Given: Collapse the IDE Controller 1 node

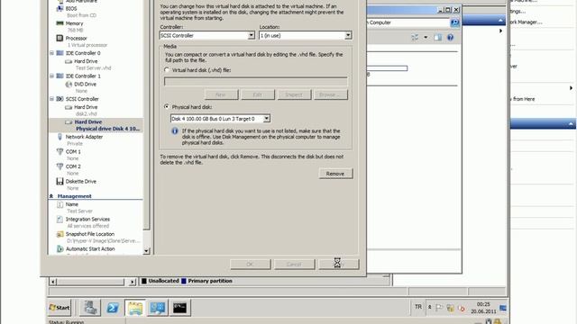Looking at the screenshot, I should [52, 76].
